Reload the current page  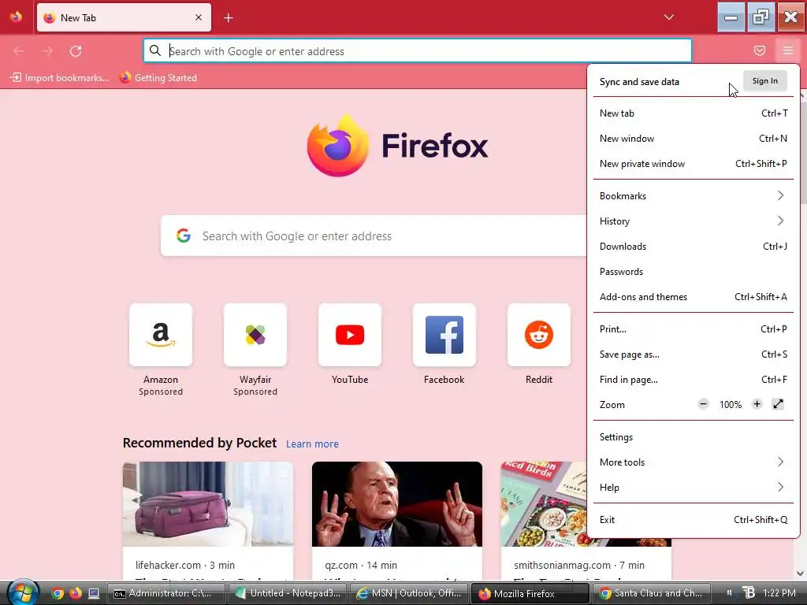tap(76, 51)
